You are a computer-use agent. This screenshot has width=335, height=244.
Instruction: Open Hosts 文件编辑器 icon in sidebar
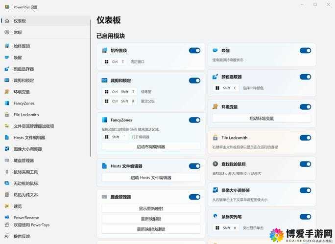[7, 138]
